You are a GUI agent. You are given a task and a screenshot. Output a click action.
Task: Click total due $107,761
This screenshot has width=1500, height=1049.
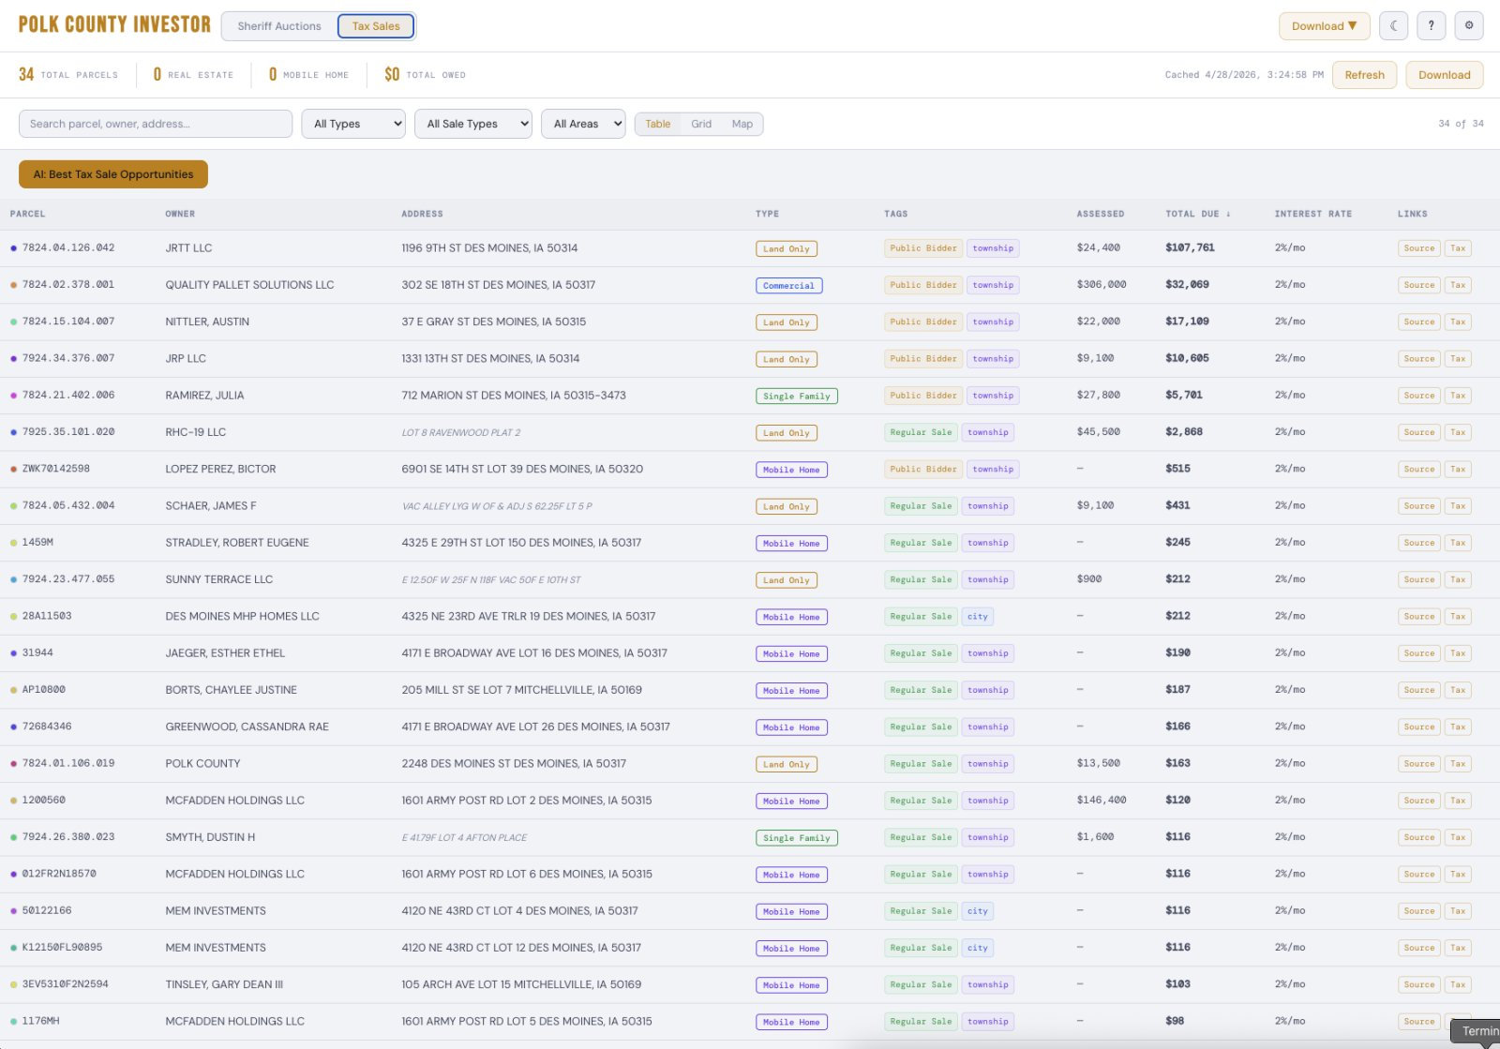(x=1190, y=248)
